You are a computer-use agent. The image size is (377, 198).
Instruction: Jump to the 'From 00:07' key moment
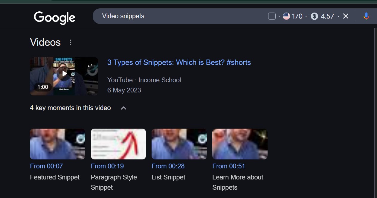pos(46,166)
